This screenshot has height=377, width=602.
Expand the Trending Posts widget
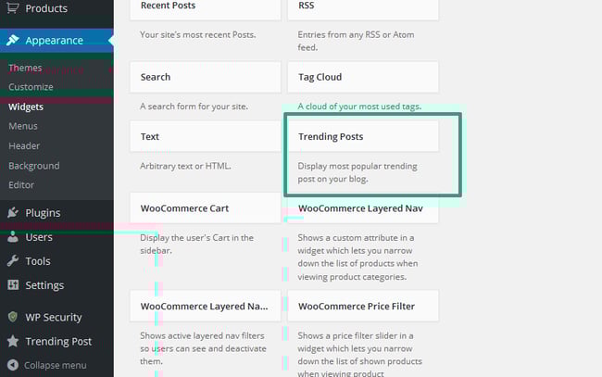coord(363,137)
